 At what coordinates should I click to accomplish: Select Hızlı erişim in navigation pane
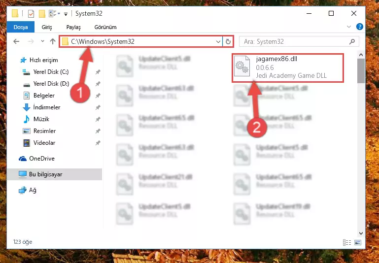43,60
